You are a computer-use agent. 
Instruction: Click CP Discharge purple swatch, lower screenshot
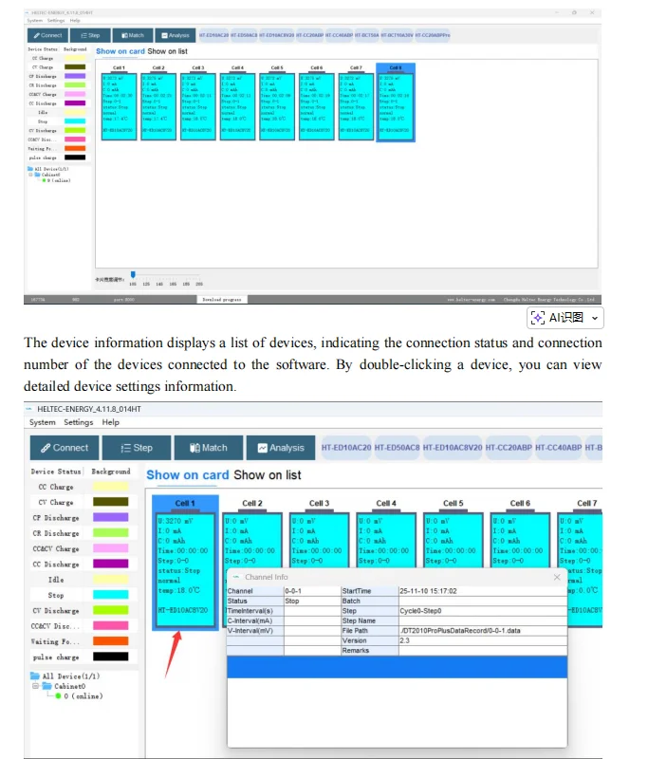coord(111,517)
